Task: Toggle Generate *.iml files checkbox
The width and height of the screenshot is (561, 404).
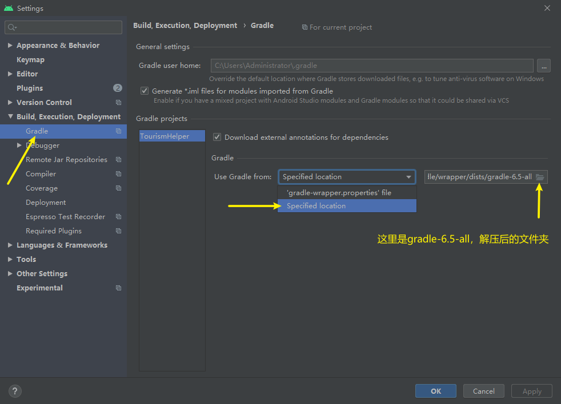Action: [x=145, y=91]
